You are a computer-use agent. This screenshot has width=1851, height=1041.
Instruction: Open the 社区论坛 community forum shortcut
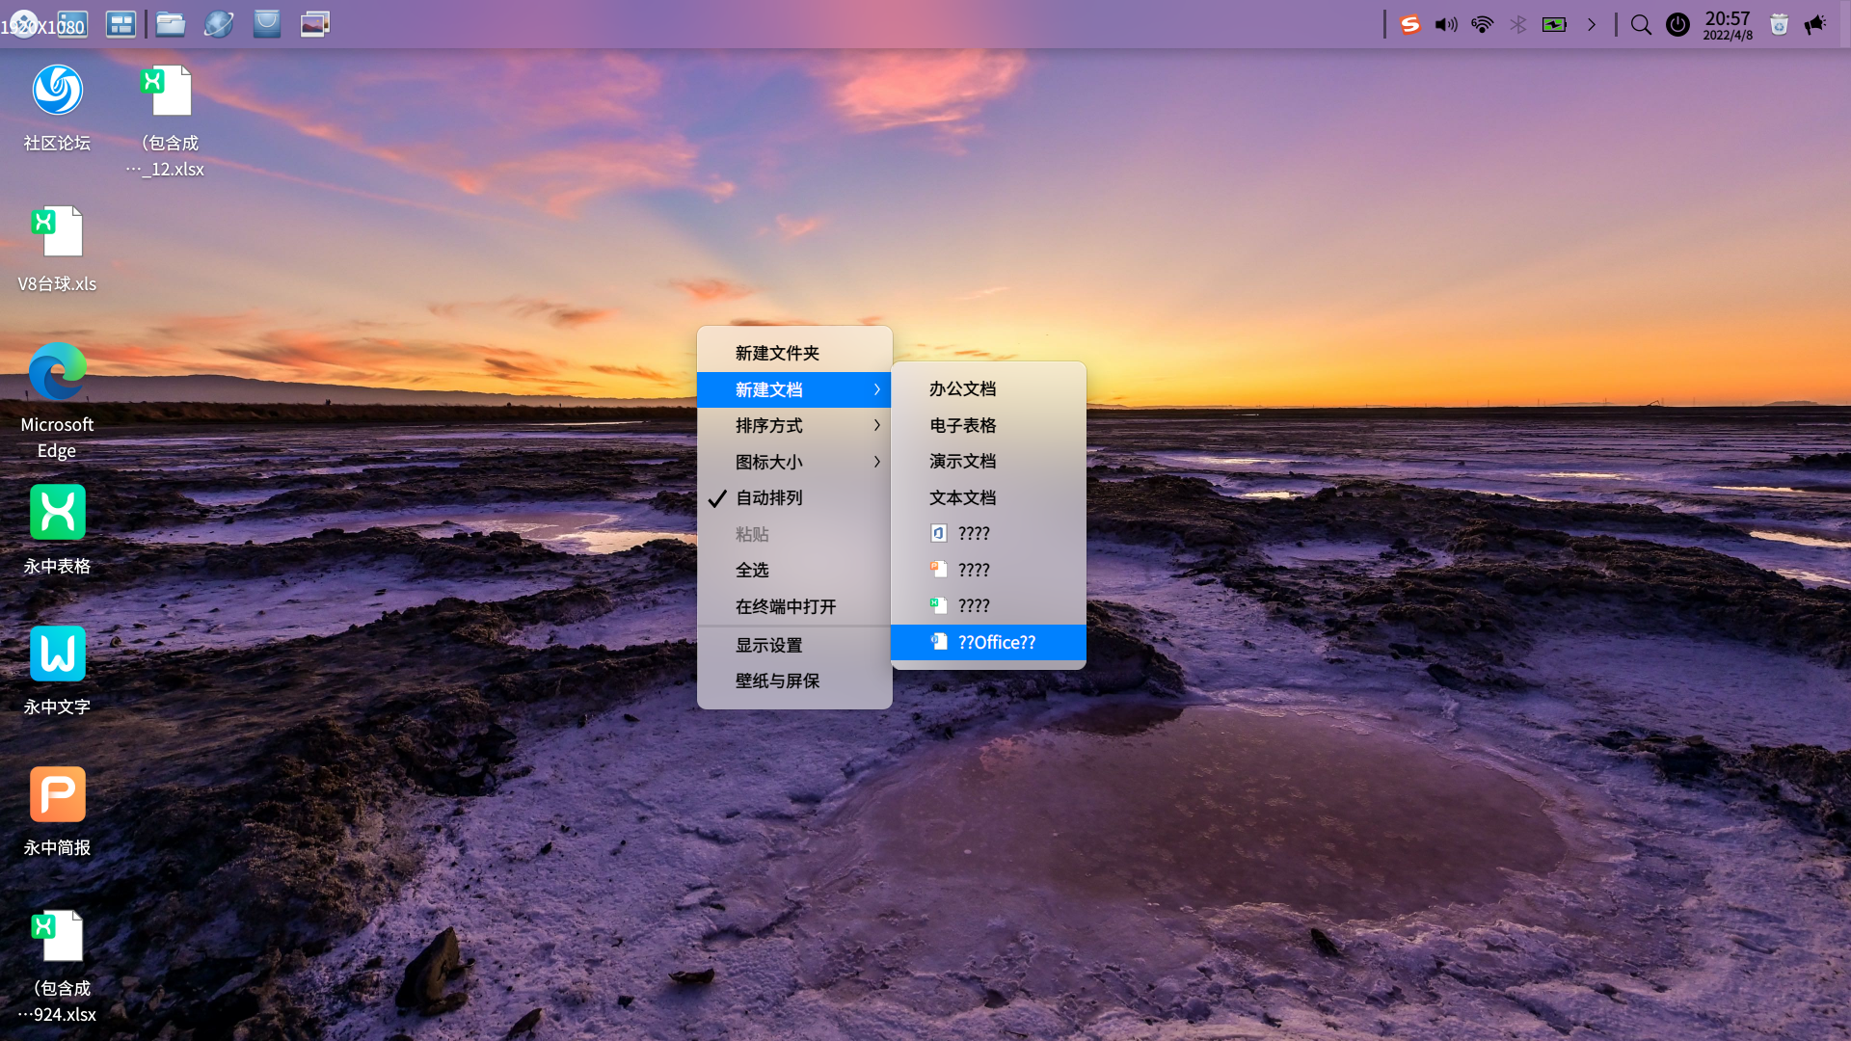click(x=57, y=90)
